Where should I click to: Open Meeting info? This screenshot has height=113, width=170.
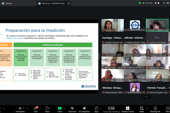pos(155,109)
